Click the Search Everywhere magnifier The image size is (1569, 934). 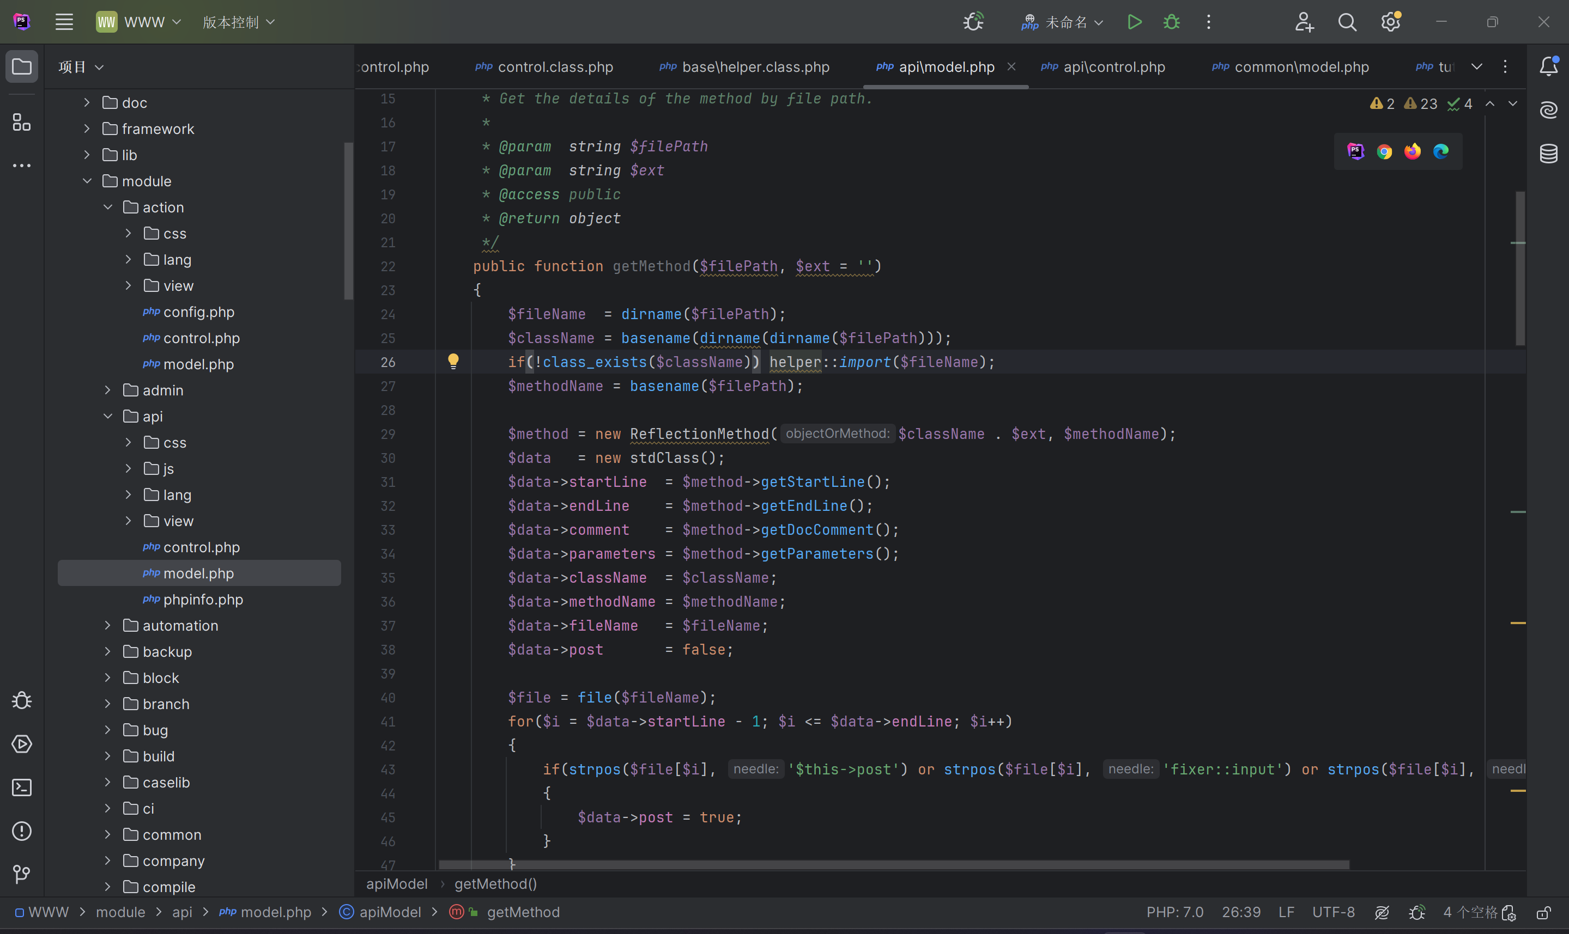point(1347,22)
